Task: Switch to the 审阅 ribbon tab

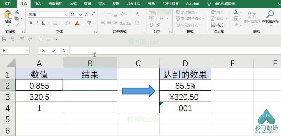Action: 102,4
